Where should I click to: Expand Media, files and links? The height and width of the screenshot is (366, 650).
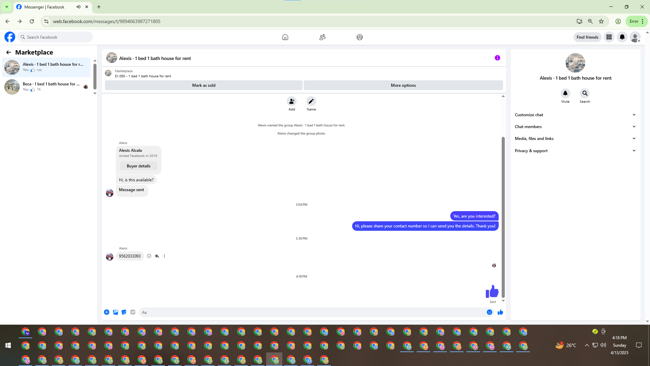(x=575, y=139)
